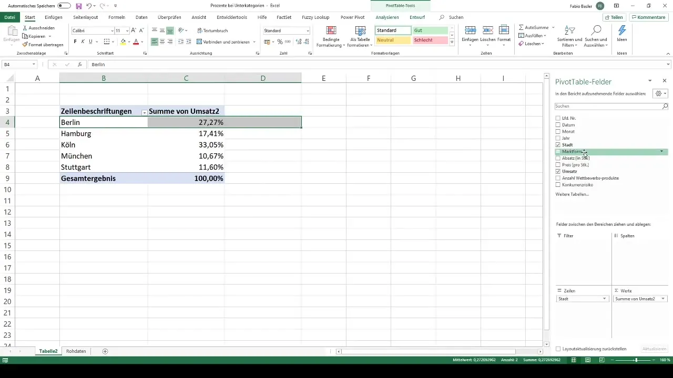Apply the Neutral cell style
This screenshot has width=673, height=378.
pyautogui.click(x=393, y=40)
